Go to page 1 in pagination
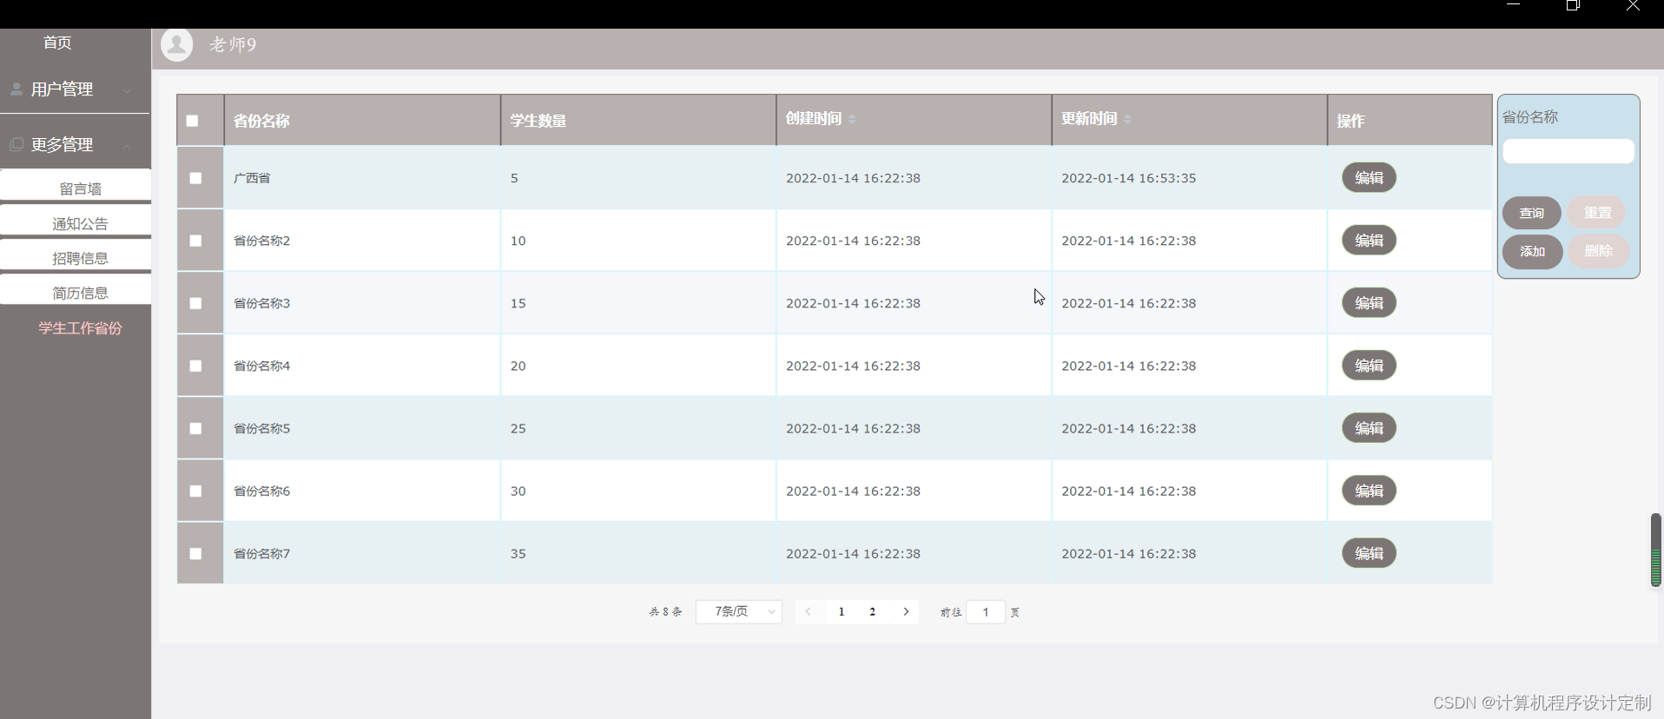Screen dimensions: 1664x719 click(842, 612)
